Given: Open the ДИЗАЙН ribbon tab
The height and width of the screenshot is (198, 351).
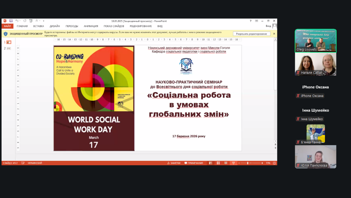Looking at the screenshot, I should click(x=55, y=26).
